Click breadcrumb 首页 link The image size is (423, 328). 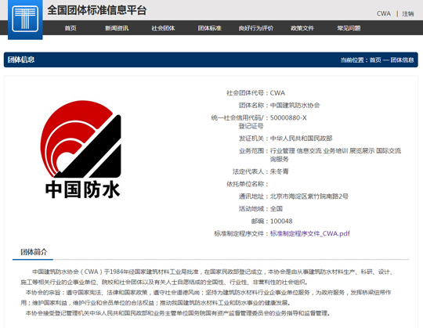point(375,59)
